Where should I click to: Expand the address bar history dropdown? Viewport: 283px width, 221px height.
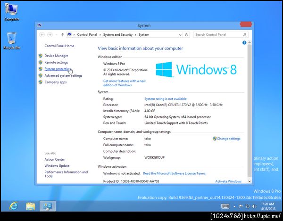(x=180, y=35)
